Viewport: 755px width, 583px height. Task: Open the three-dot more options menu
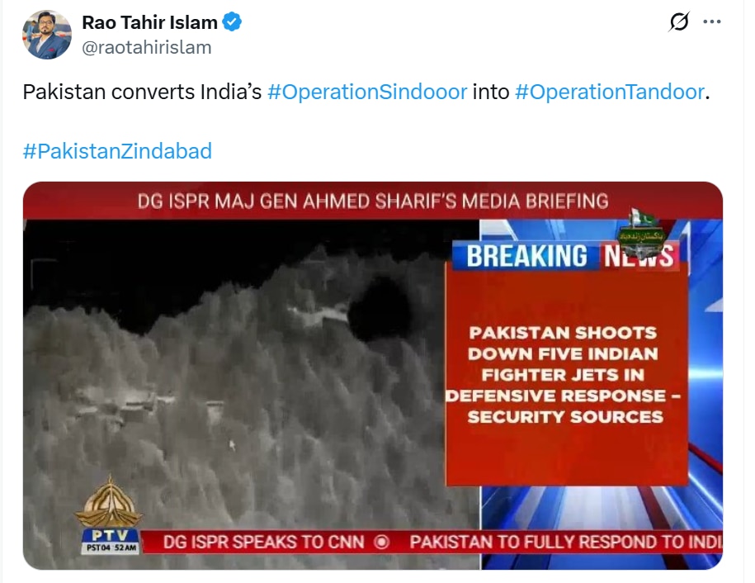point(711,21)
